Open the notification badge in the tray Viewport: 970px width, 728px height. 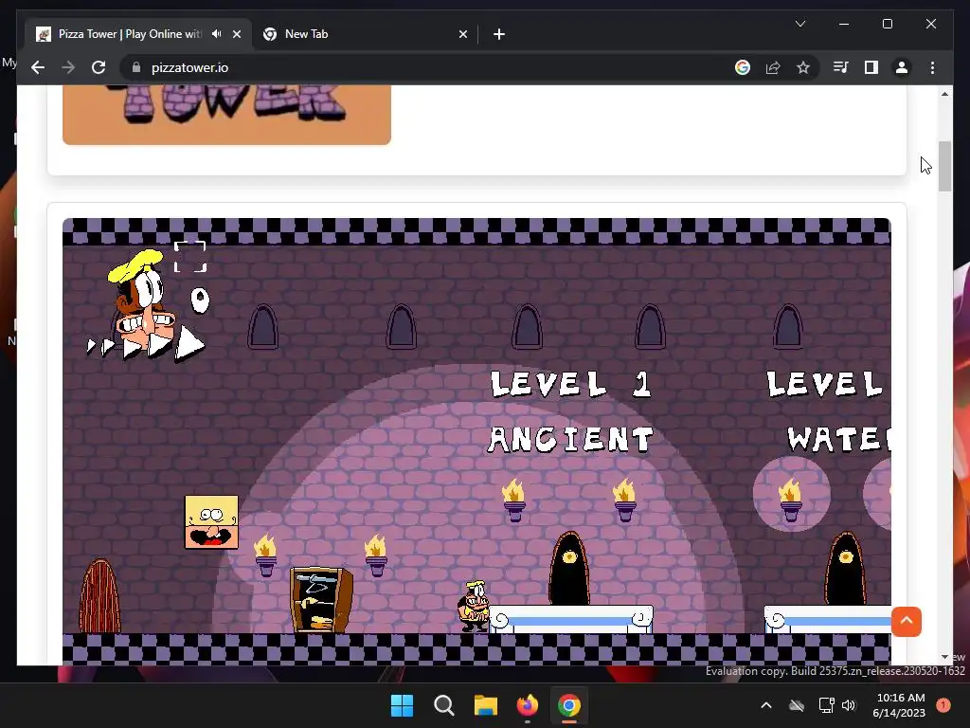click(943, 705)
